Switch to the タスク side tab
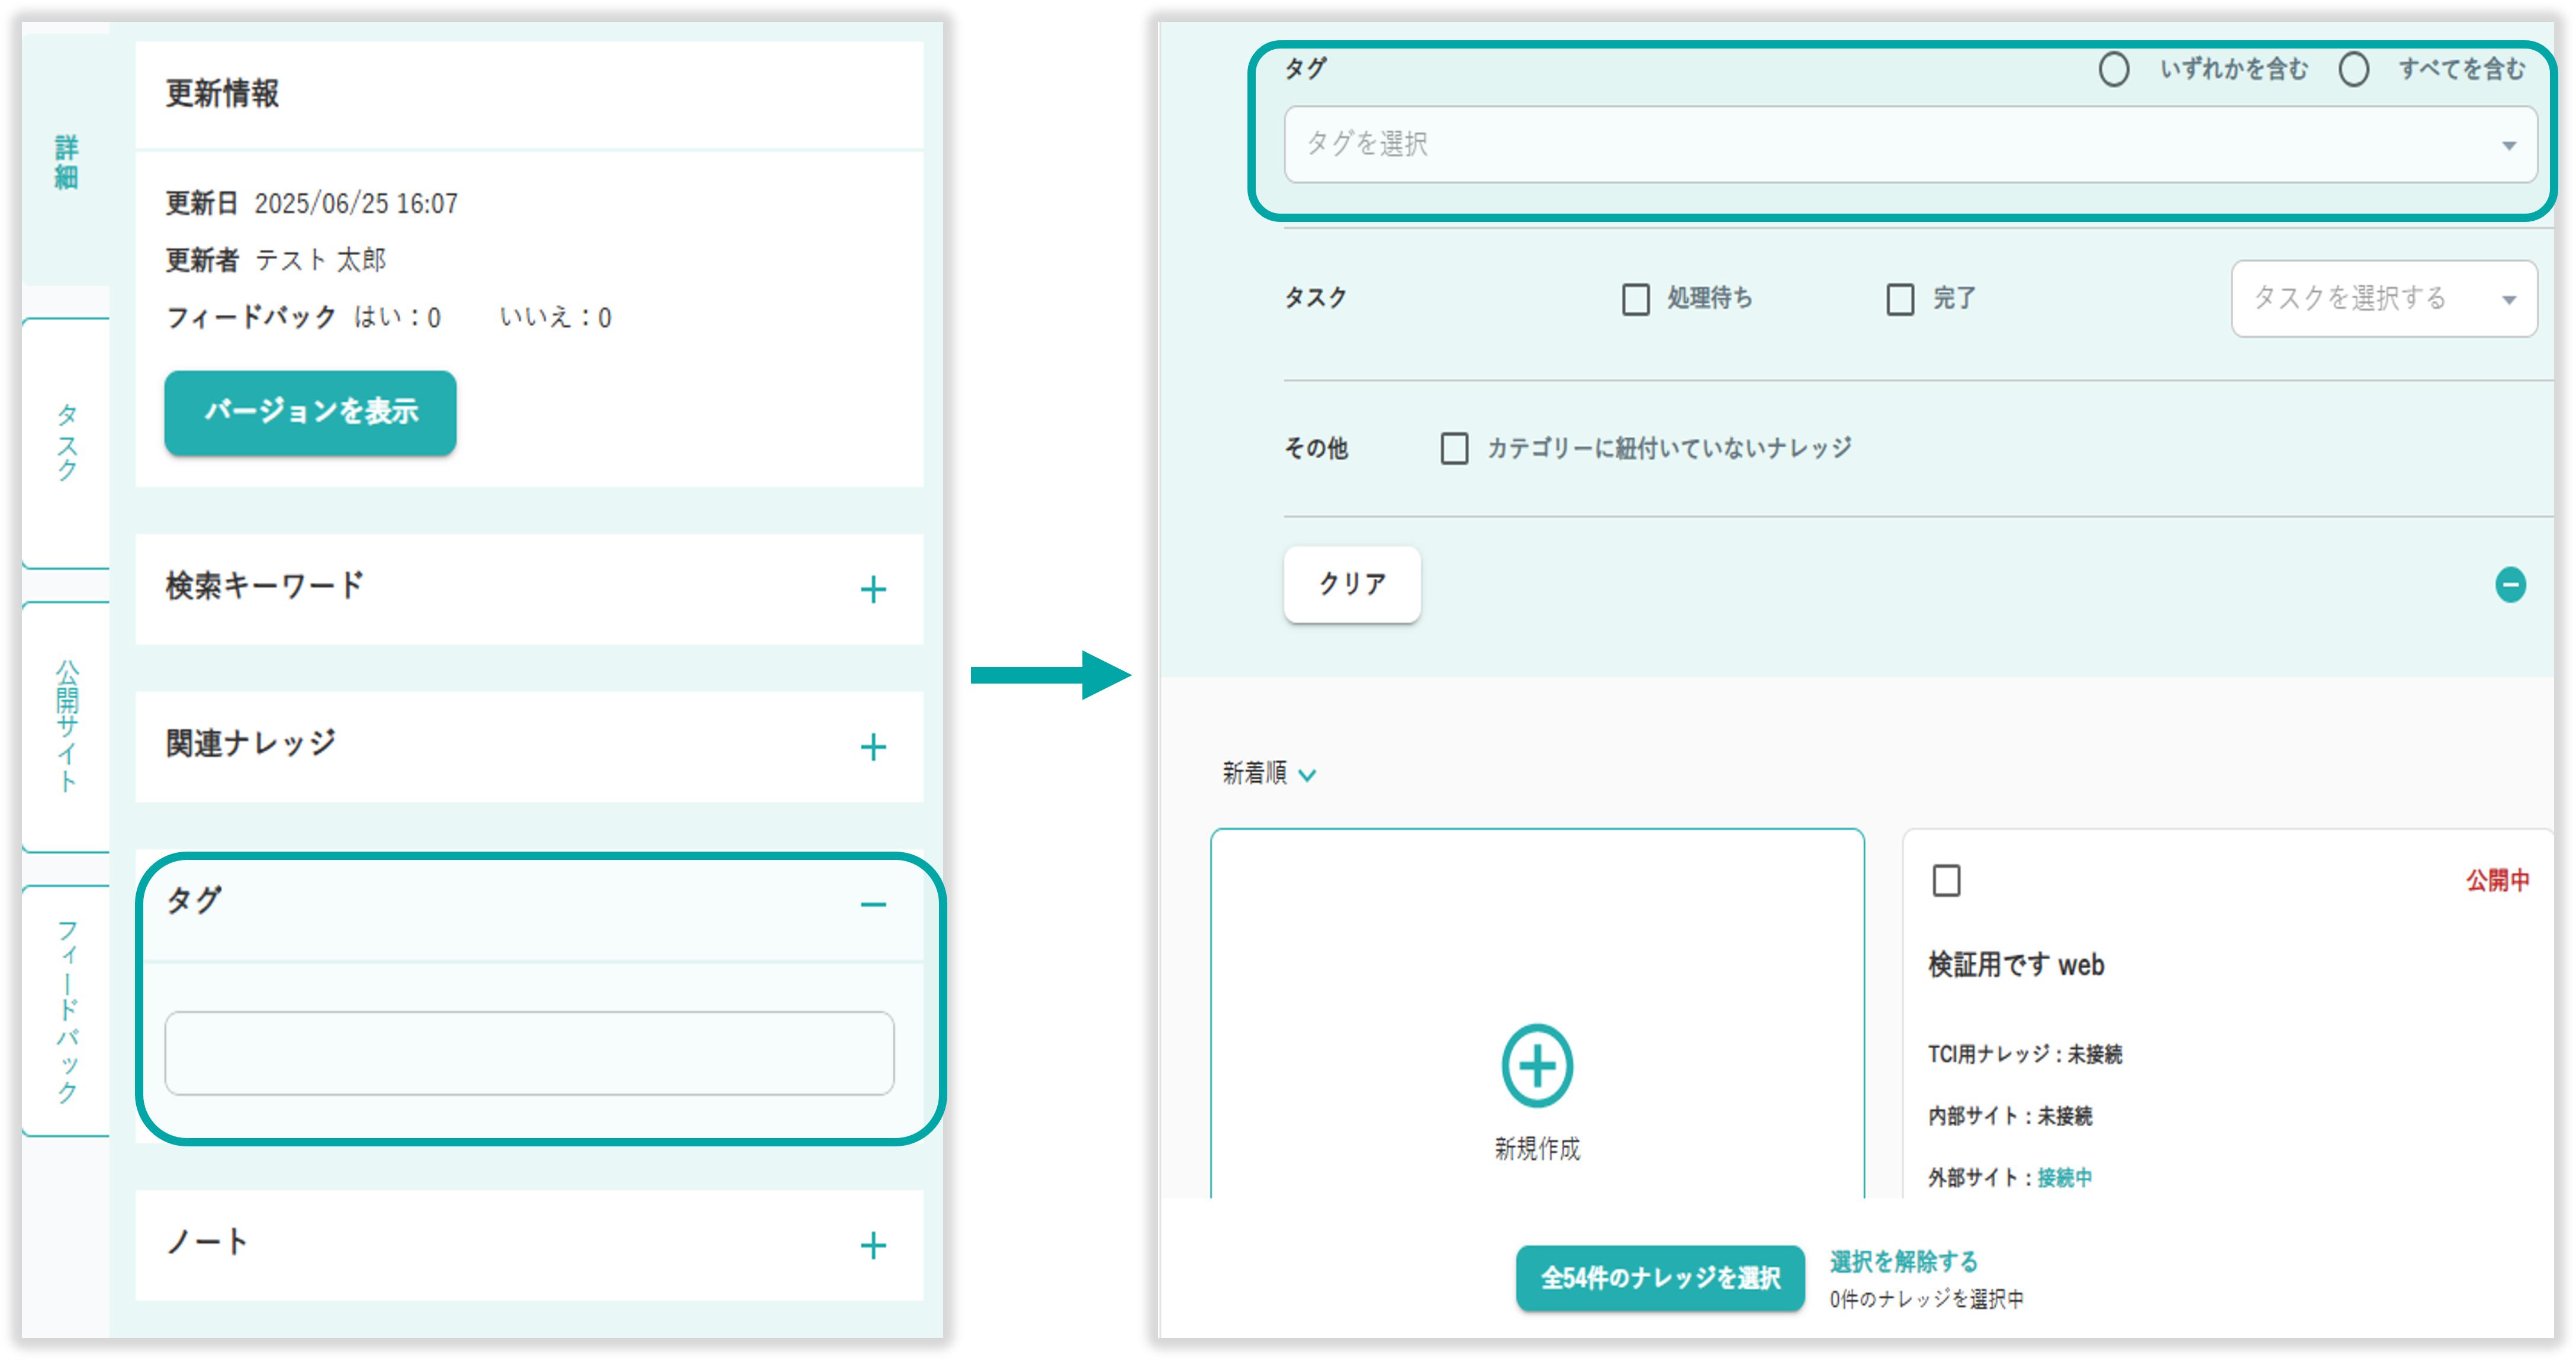 tap(66, 444)
